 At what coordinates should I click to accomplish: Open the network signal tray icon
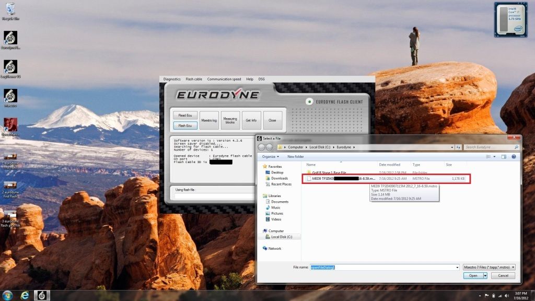(500, 296)
